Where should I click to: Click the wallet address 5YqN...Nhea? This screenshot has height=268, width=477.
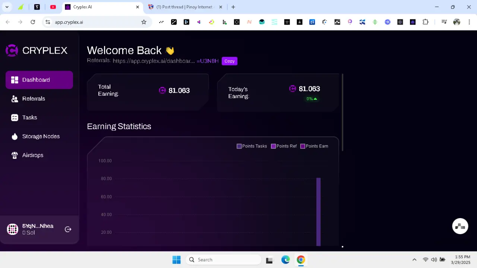point(38,226)
